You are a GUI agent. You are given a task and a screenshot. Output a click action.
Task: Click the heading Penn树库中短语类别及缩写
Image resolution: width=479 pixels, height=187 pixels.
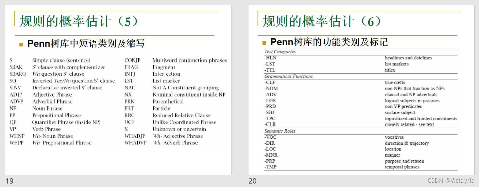click(86, 44)
